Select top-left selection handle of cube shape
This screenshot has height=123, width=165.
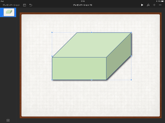coord(52,33)
